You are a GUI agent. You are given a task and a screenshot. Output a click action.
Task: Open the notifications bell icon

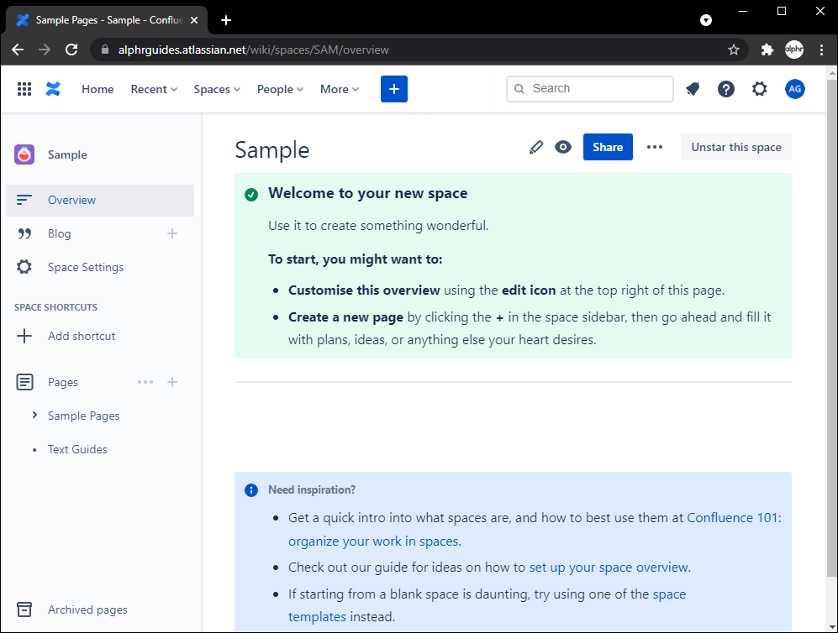pyautogui.click(x=693, y=89)
